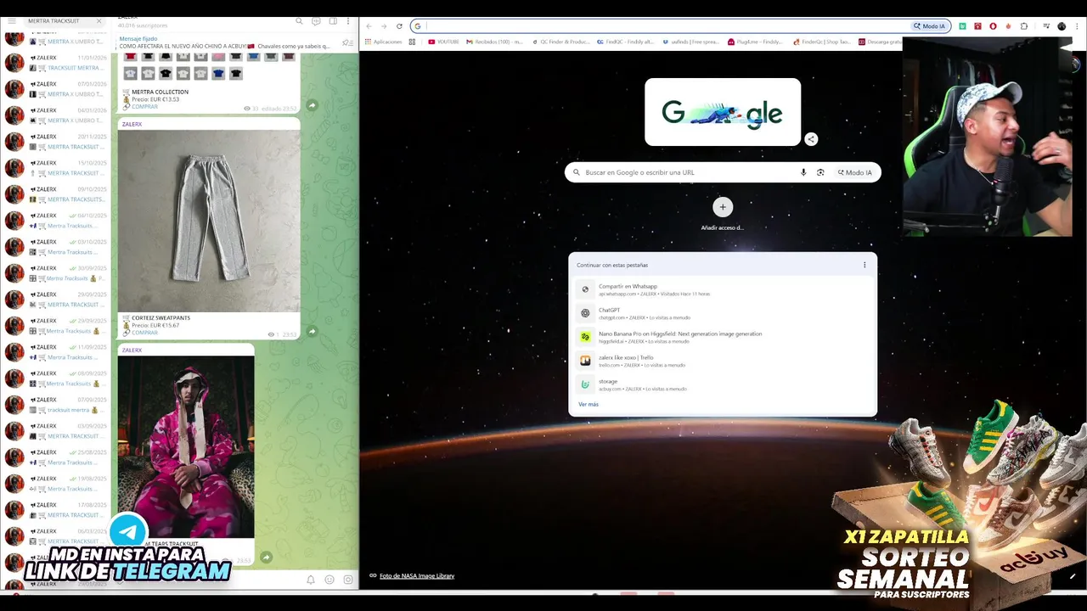This screenshot has height=611, width=1087.
Task: Open search result dated 20/11/2025
Action: pyautogui.click(x=56, y=142)
